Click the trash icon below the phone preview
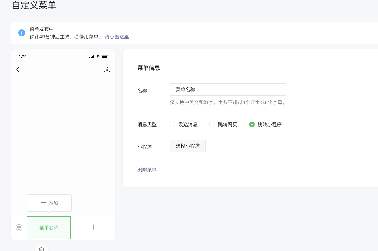The image size is (378, 251). [x=41, y=248]
